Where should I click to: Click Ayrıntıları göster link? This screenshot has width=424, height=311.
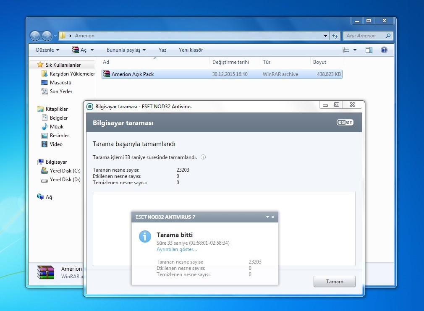pyautogui.click(x=177, y=249)
